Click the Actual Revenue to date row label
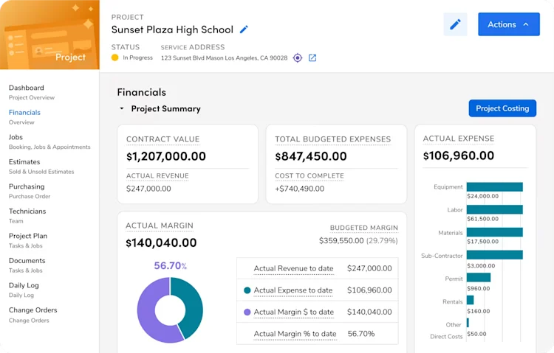 [293, 268]
